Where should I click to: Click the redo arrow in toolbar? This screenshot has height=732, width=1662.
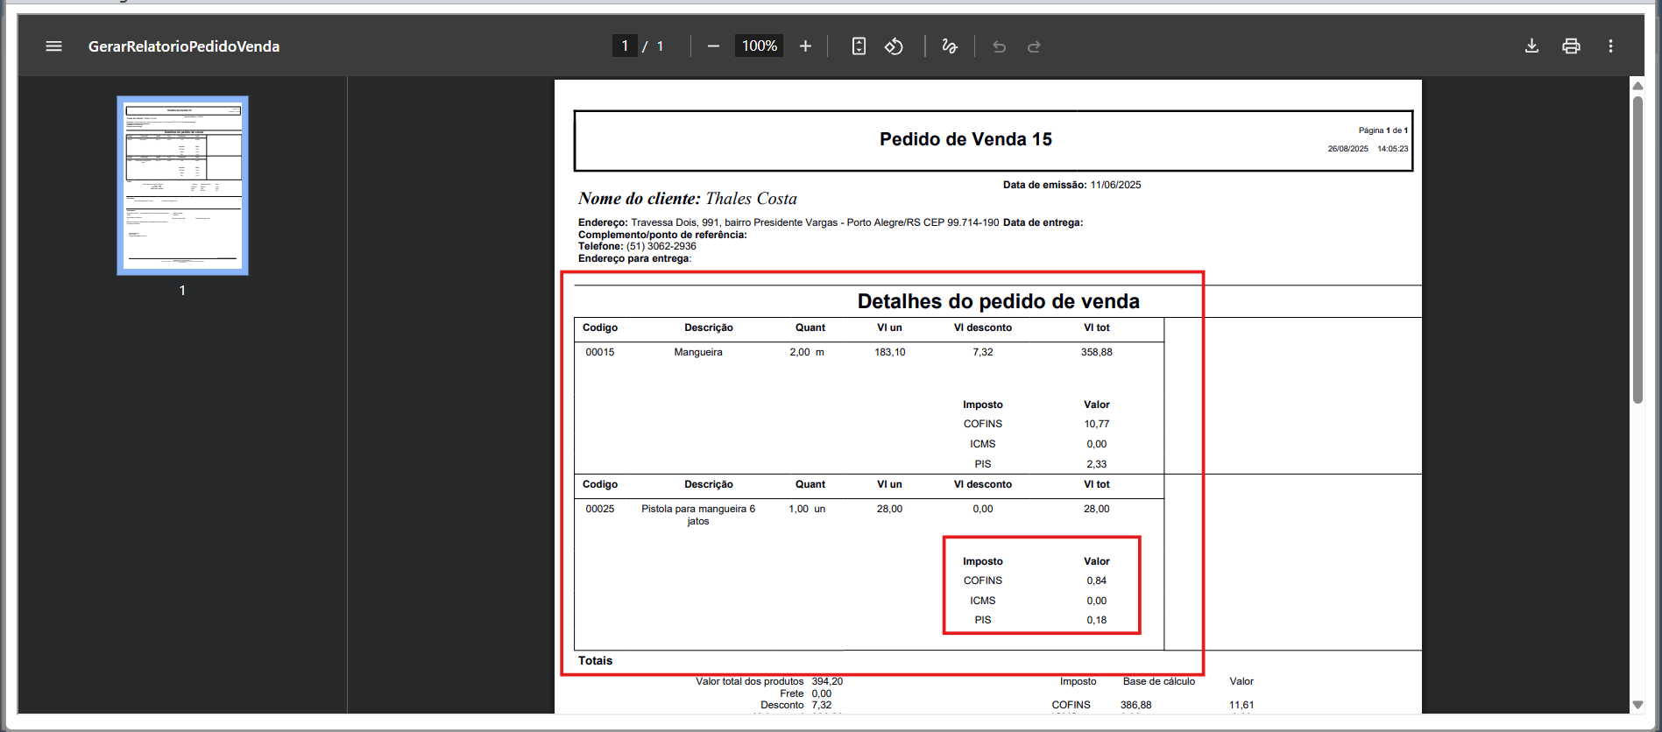click(1034, 46)
